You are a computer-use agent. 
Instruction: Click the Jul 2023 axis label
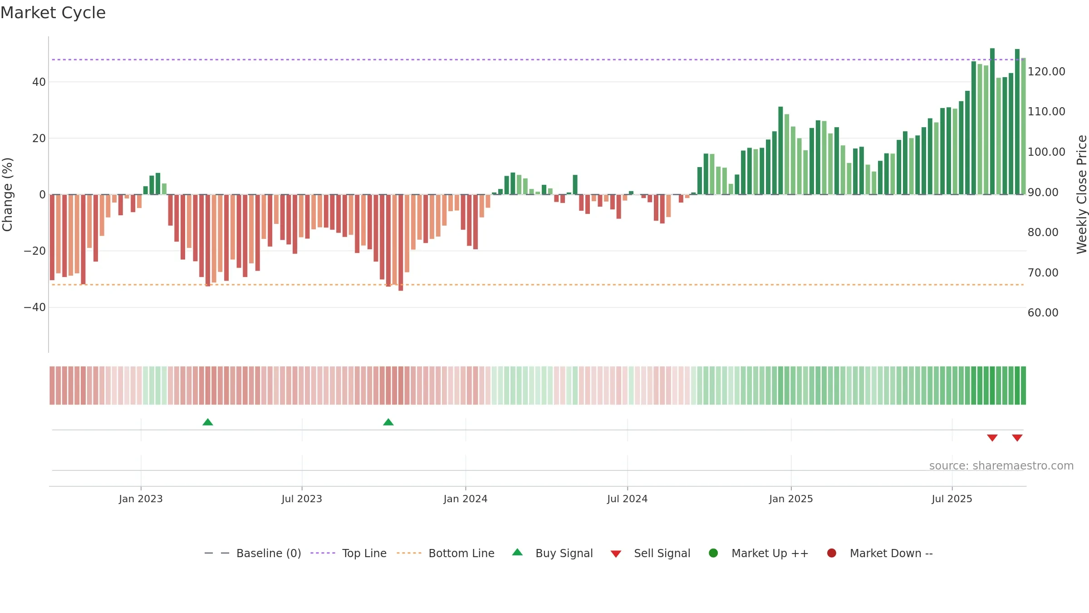point(302,499)
